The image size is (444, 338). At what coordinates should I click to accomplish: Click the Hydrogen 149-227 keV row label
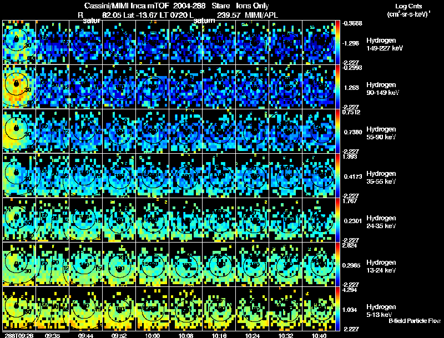coord(385,44)
